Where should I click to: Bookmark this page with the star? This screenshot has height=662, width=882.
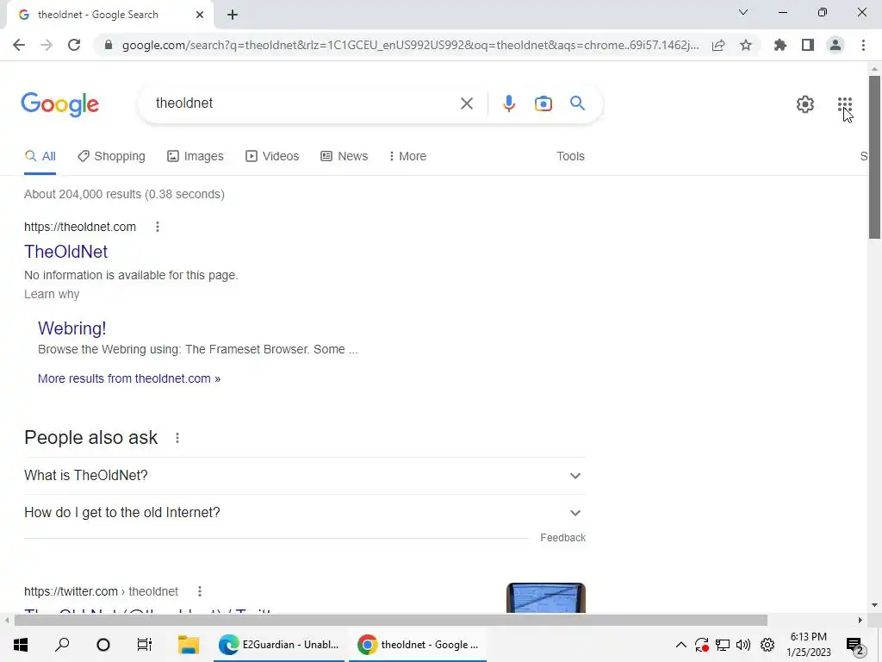click(x=746, y=45)
